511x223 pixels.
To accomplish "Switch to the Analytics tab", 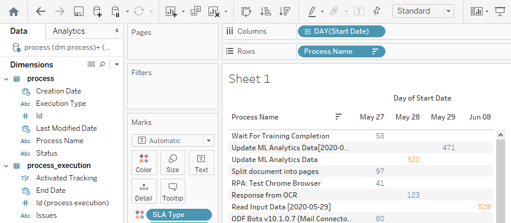I will (x=69, y=31).
